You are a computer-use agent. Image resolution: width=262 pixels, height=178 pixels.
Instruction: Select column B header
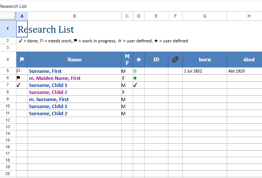74,16
